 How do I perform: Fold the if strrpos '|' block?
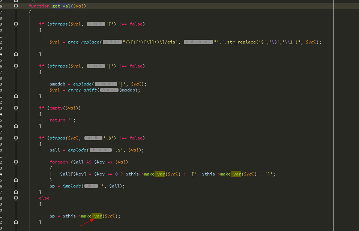tap(16, 66)
